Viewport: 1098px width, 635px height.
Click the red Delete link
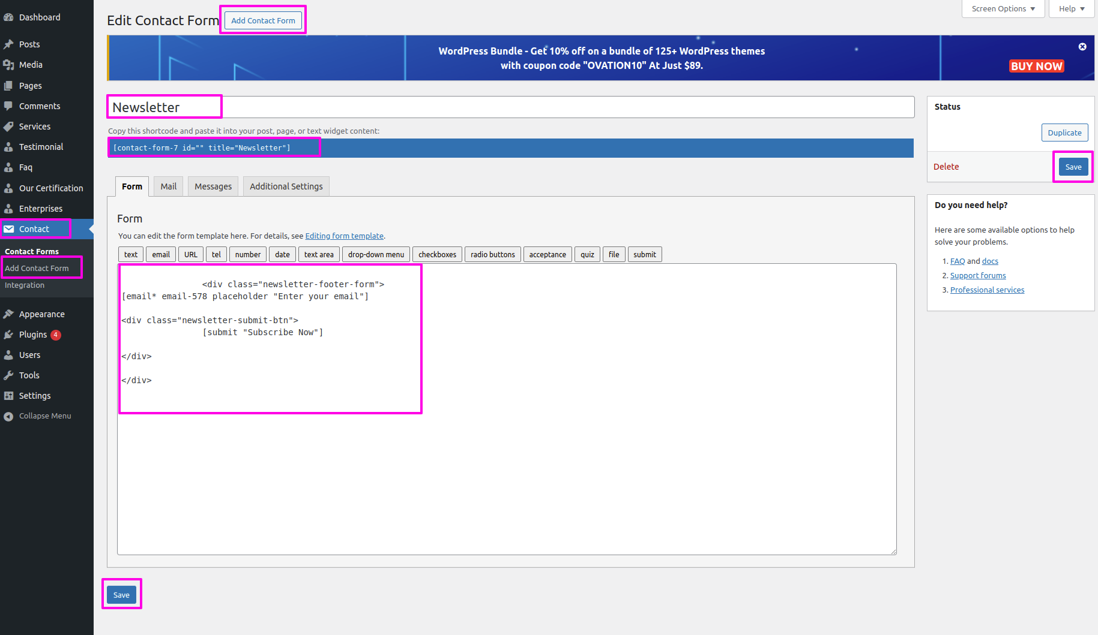[946, 167]
